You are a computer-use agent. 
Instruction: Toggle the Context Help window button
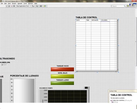(x=128, y=6)
